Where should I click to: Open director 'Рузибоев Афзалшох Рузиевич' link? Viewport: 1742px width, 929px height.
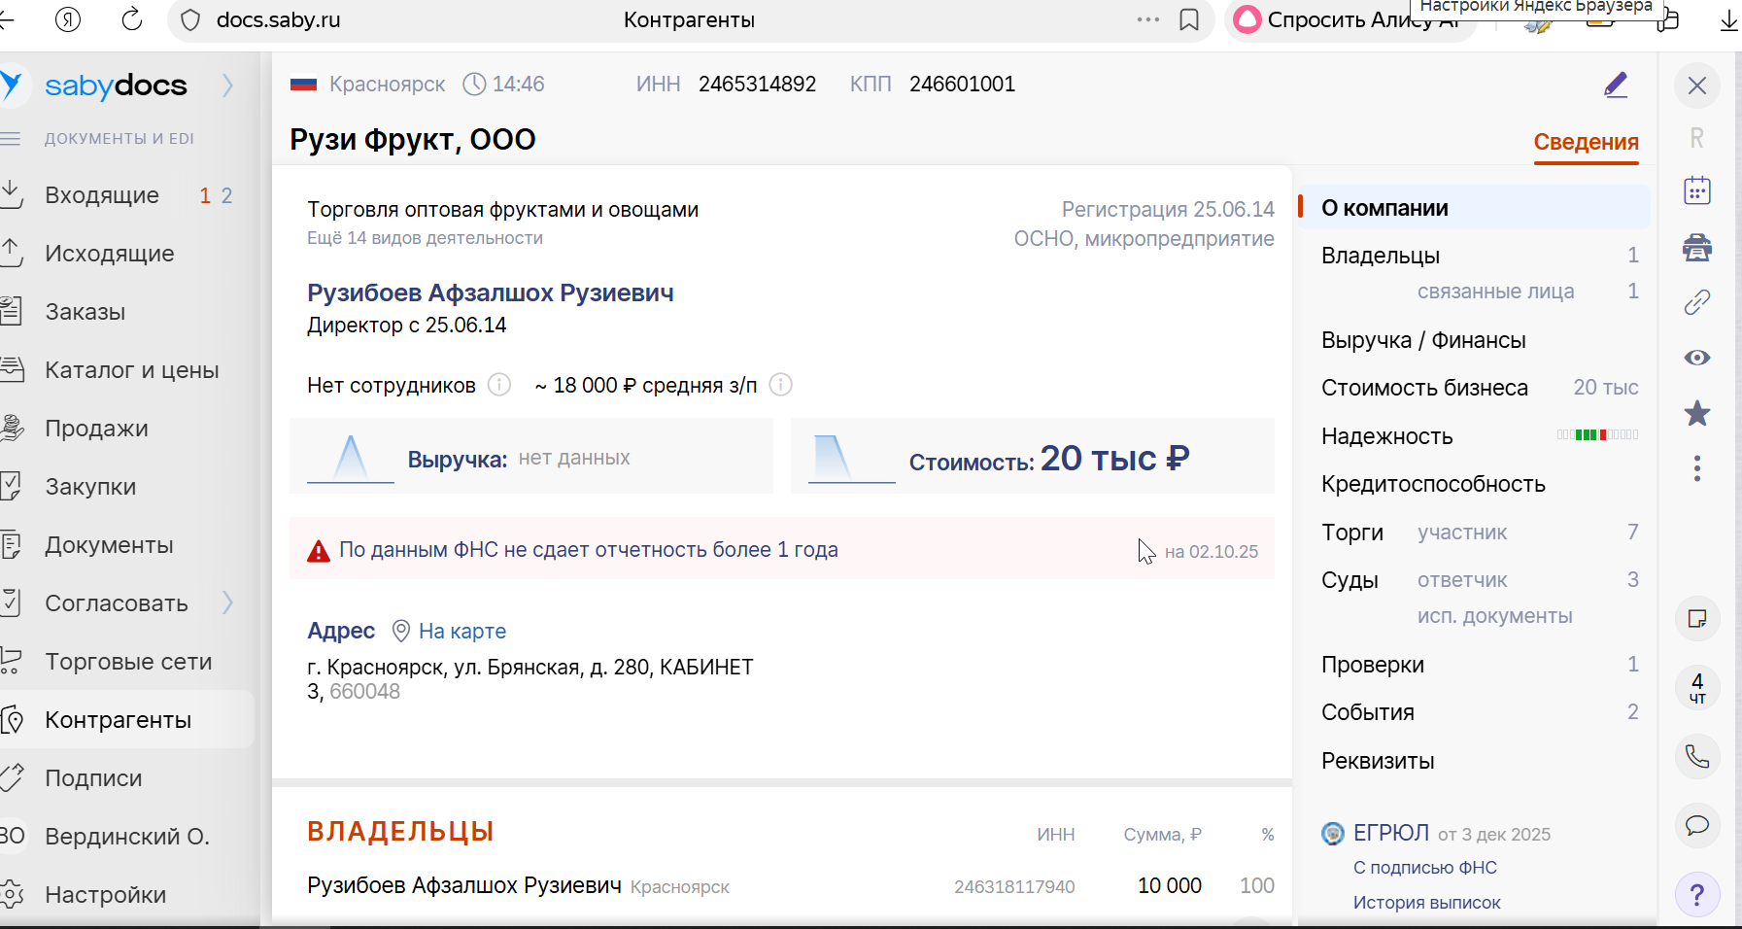click(490, 293)
